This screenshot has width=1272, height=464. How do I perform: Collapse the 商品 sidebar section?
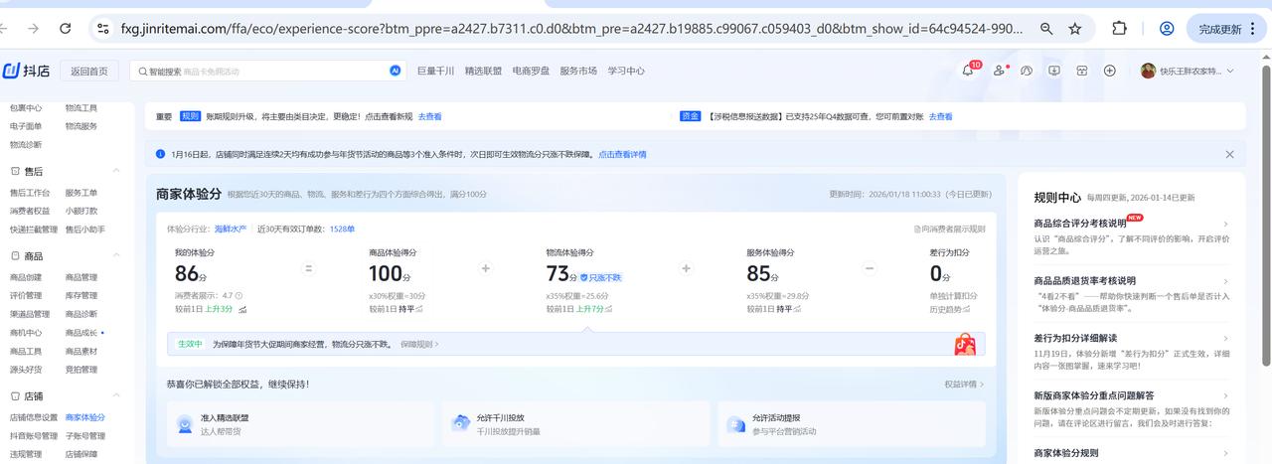click(x=116, y=255)
